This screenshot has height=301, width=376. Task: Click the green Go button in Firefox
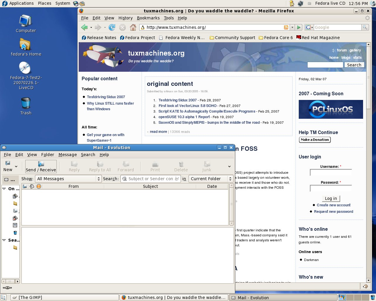click(299, 27)
